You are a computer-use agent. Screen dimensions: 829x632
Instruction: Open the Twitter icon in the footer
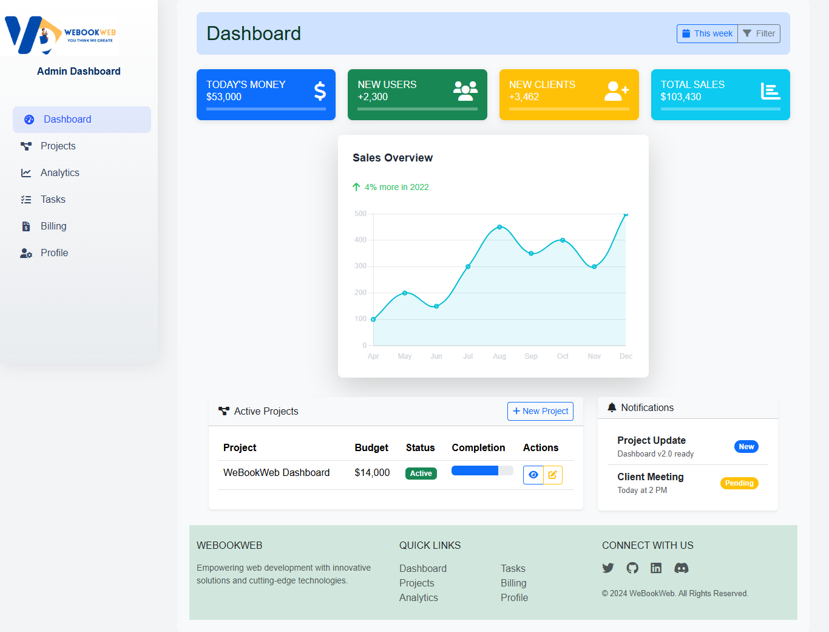coord(607,568)
